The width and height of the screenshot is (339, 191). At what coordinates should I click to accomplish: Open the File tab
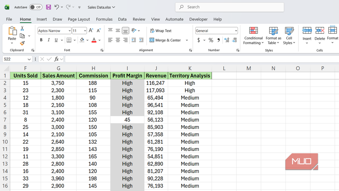(x=9, y=19)
